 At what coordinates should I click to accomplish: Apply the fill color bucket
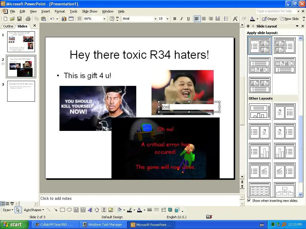(119, 210)
